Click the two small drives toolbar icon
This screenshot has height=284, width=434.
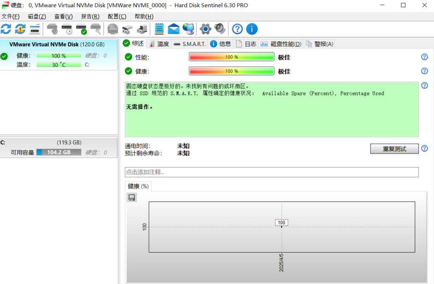(x=127, y=29)
